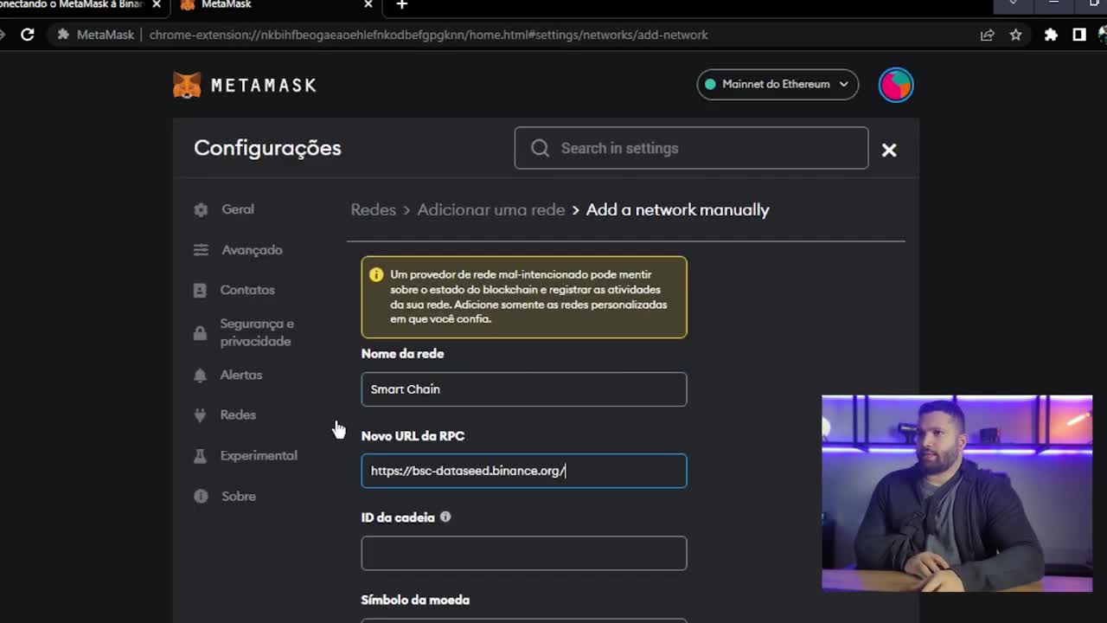The width and height of the screenshot is (1107, 623).
Task: Click the padlock icon for security
Action: click(x=200, y=332)
